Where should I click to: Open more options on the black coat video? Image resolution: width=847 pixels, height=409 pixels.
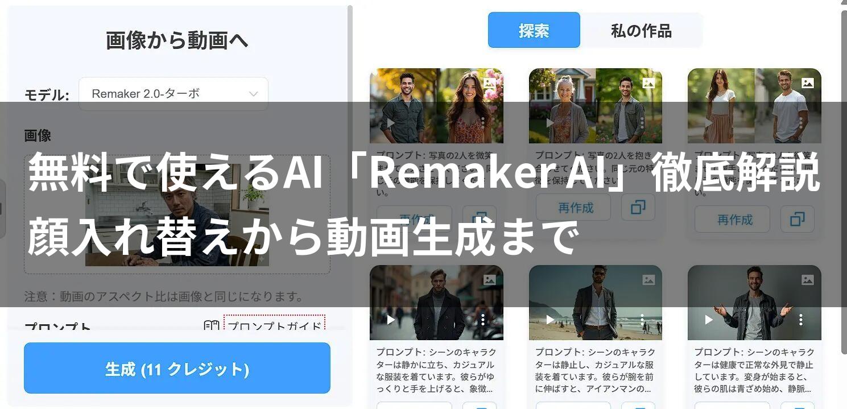pos(482,320)
